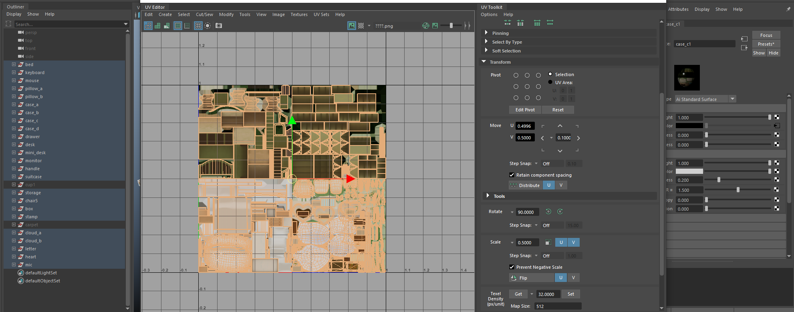Screen dimensions: 794x312
Task: Select the UV Area pivot radio button
Action: (550, 83)
